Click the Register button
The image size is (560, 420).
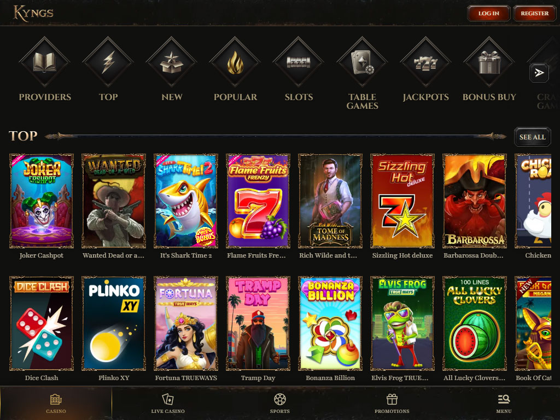[534, 14]
